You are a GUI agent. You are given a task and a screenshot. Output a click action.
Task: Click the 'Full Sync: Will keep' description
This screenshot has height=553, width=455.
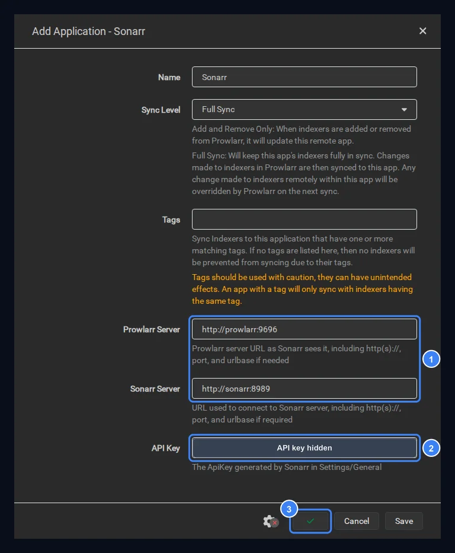coord(304,173)
